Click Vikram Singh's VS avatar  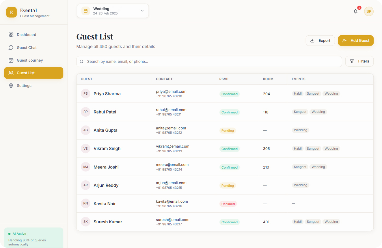click(x=86, y=149)
